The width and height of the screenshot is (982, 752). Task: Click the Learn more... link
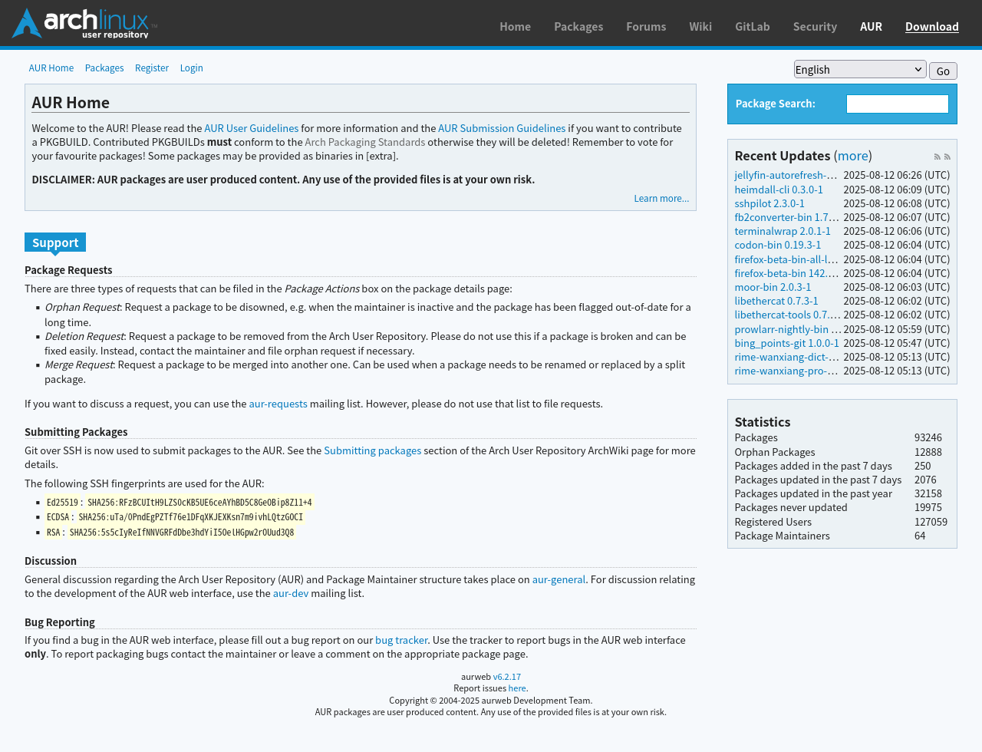661,199
